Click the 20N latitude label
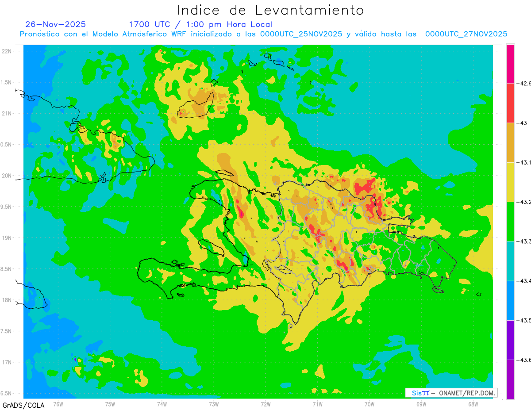Viewport: 531px width, 410px height. pyautogui.click(x=6, y=176)
